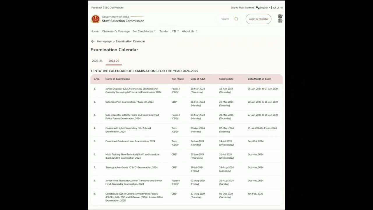Screen dimensions: 373x210
Task: Click closing date 07-May-2024 (Tuesday)
Action: pos(226,130)
